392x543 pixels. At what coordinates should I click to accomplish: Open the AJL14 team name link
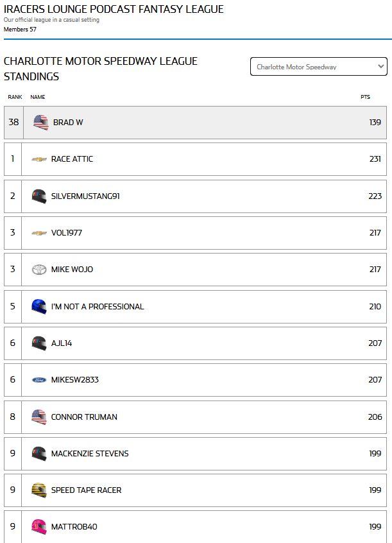pyautogui.click(x=62, y=343)
